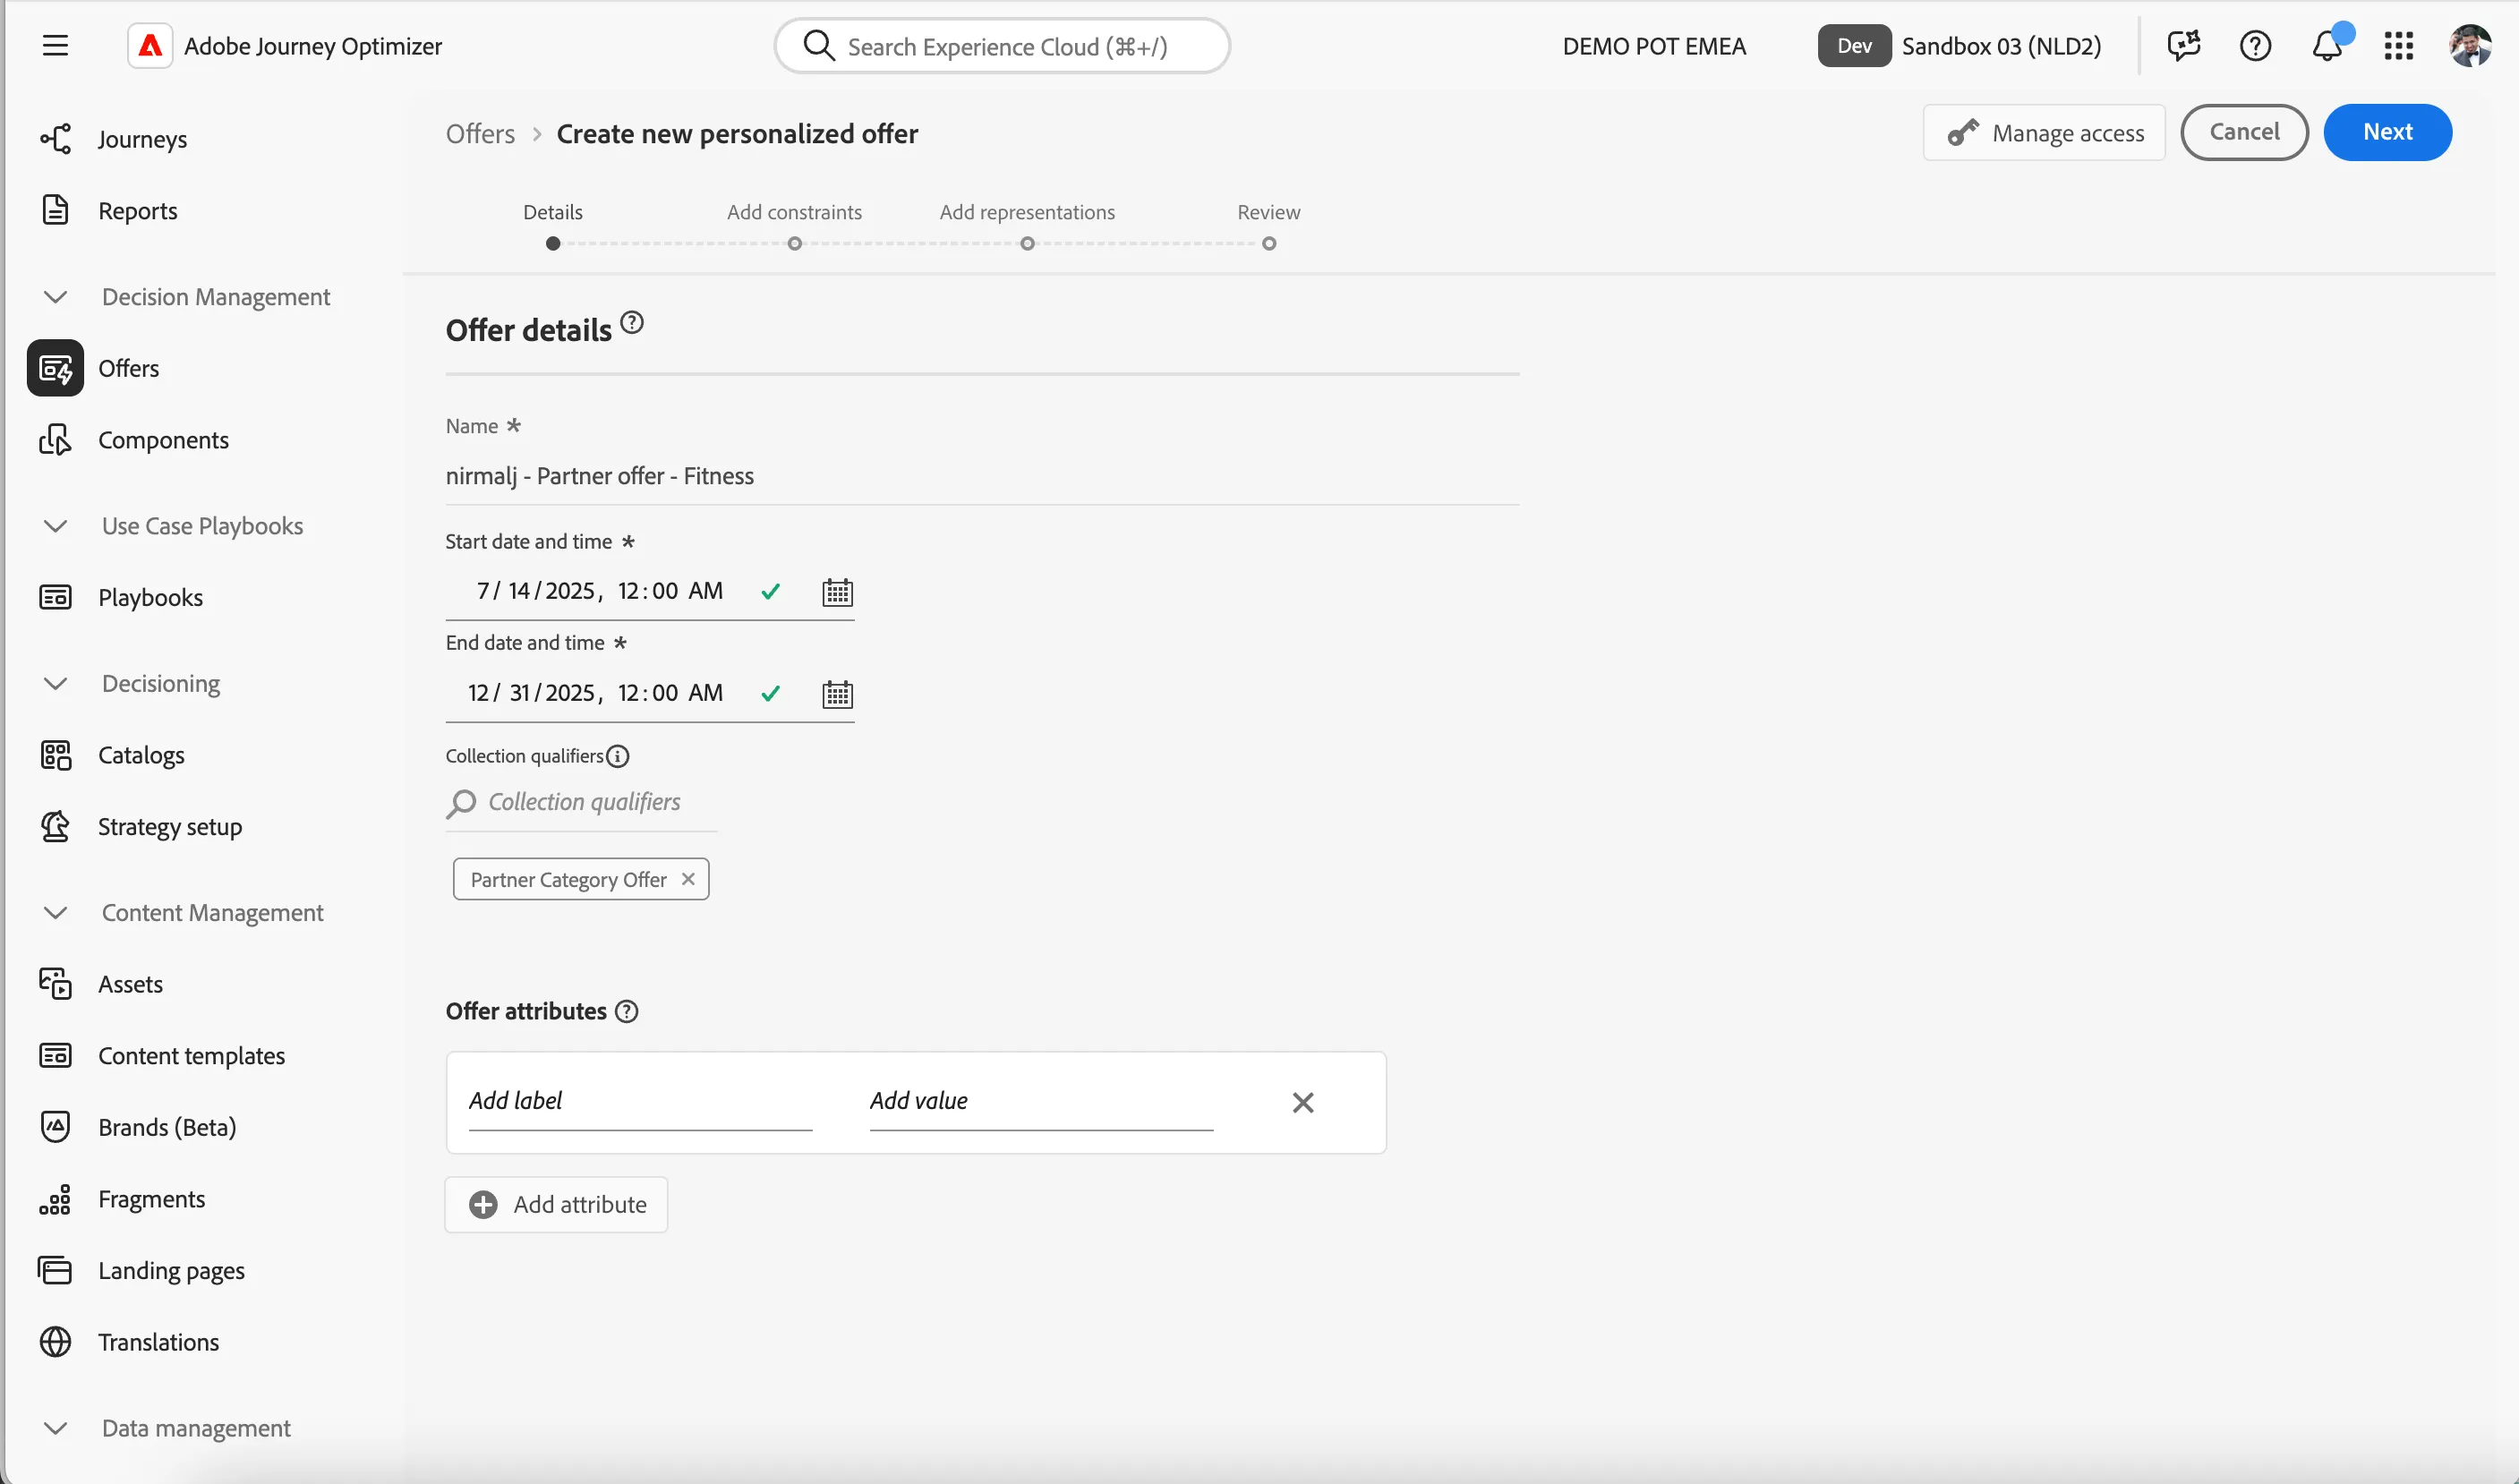
Task: Click the Next button
Action: point(2387,132)
